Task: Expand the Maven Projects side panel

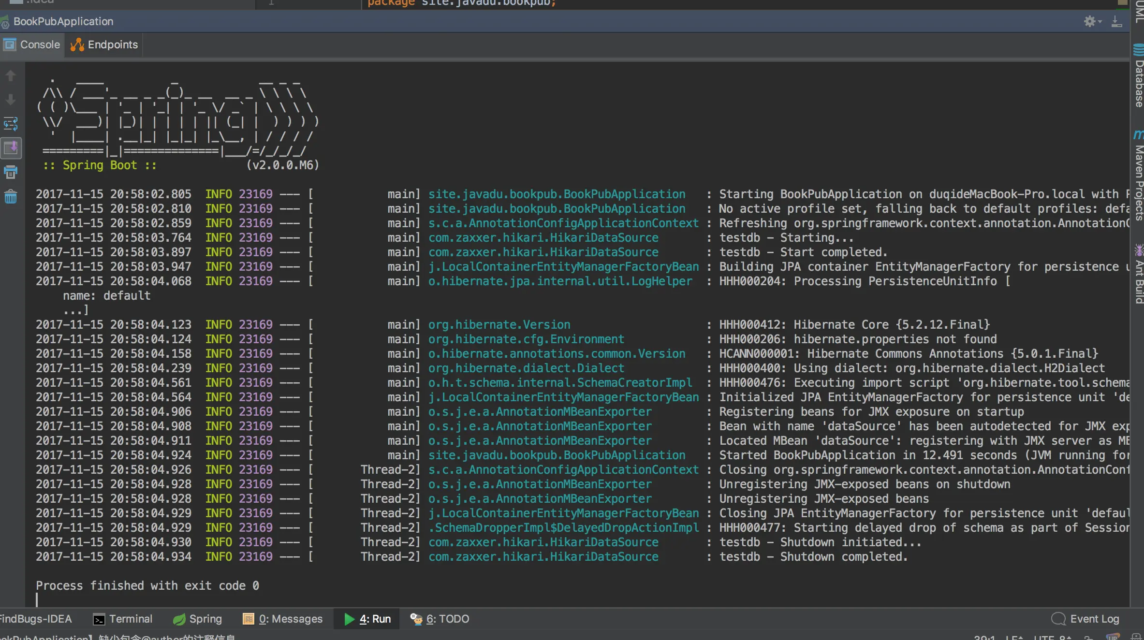Action: click(x=1138, y=176)
